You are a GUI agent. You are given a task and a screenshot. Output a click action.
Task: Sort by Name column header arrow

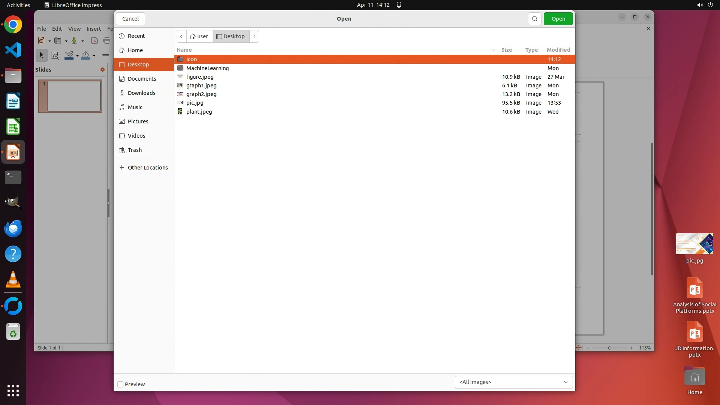point(493,50)
